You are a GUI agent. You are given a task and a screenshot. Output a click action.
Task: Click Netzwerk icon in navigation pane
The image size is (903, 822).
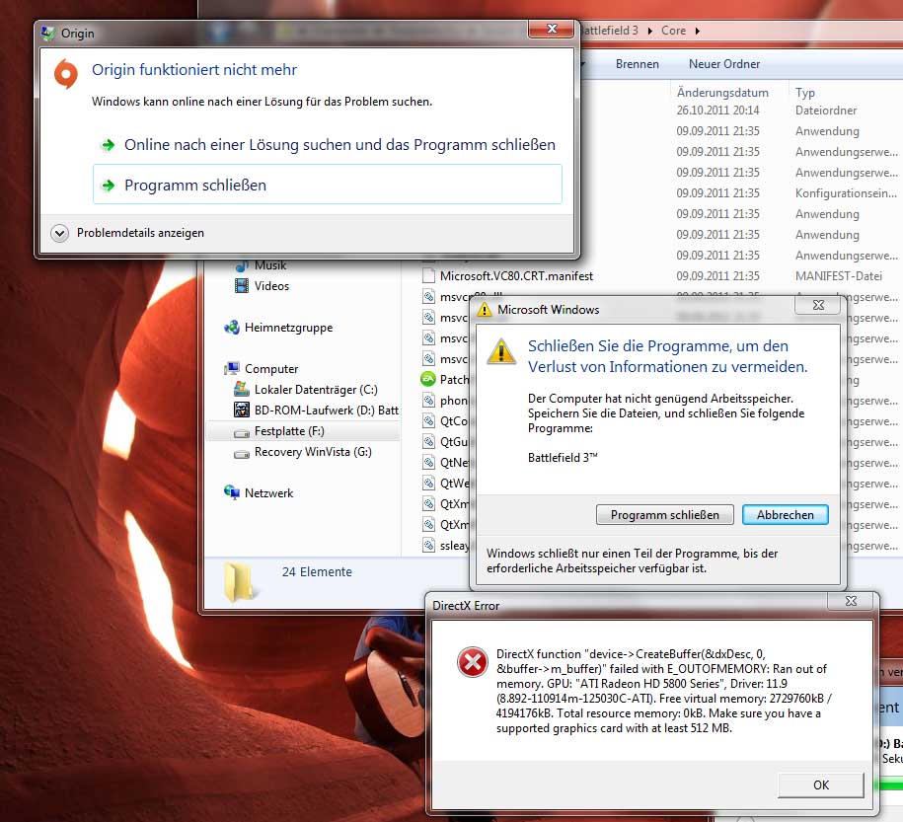232,492
